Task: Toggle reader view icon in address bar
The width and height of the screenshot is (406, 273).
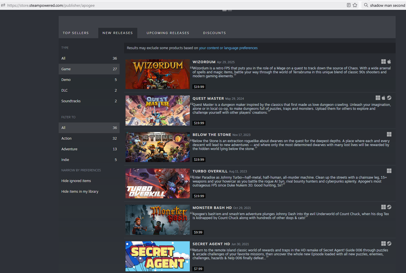Action: click(349, 5)
